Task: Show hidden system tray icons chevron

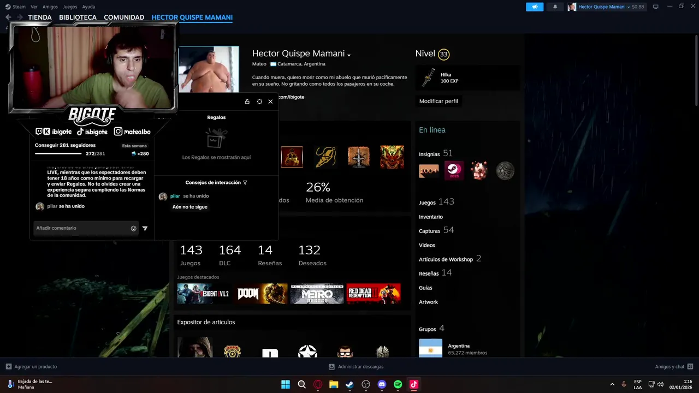Action: [612, 384]
